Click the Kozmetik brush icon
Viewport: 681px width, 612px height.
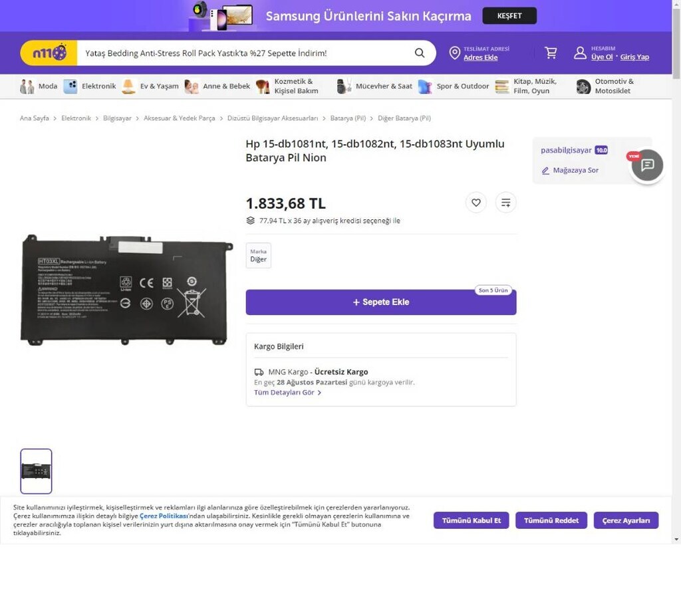click(x=262, y=86)
